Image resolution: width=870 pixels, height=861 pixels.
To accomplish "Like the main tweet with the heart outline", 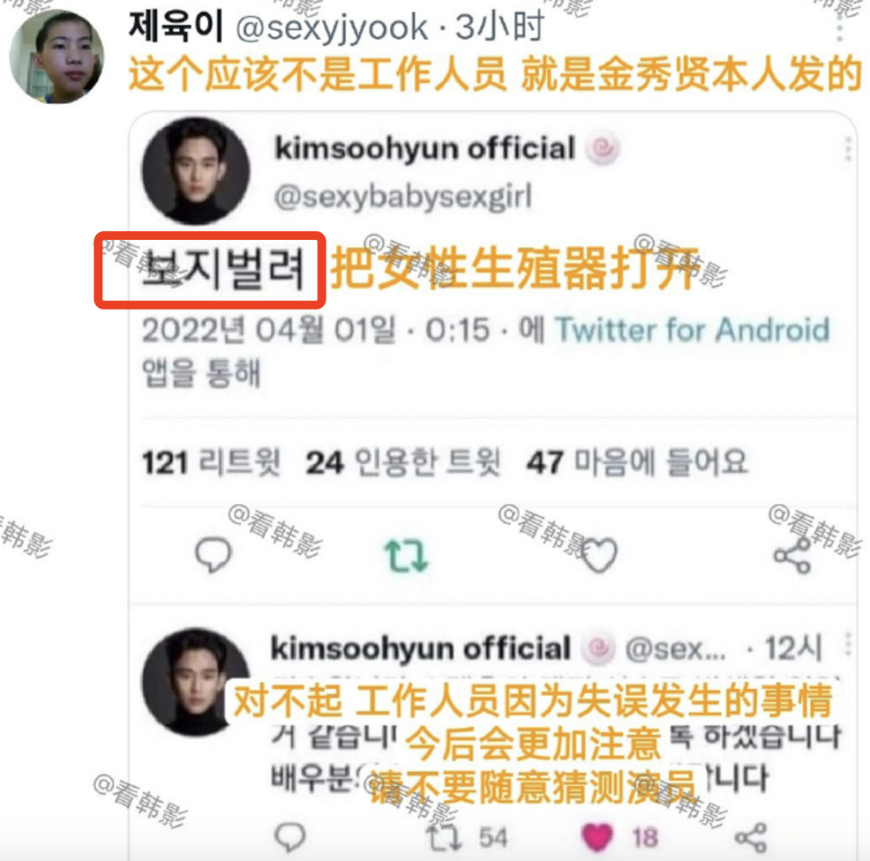I will 599,555.
